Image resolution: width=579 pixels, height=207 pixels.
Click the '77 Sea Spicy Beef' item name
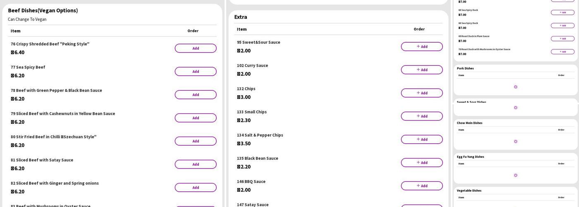[x=28, y=67]
